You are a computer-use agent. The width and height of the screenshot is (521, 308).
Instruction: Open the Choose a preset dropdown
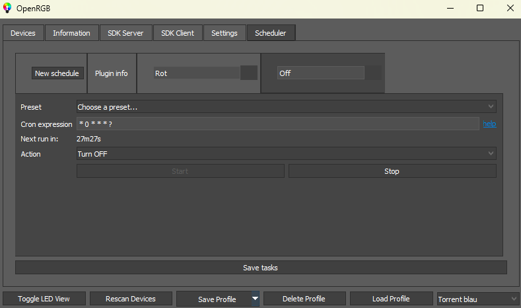(x=287, y=107)
